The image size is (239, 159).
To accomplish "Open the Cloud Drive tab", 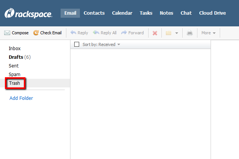I will coord(212,13).
